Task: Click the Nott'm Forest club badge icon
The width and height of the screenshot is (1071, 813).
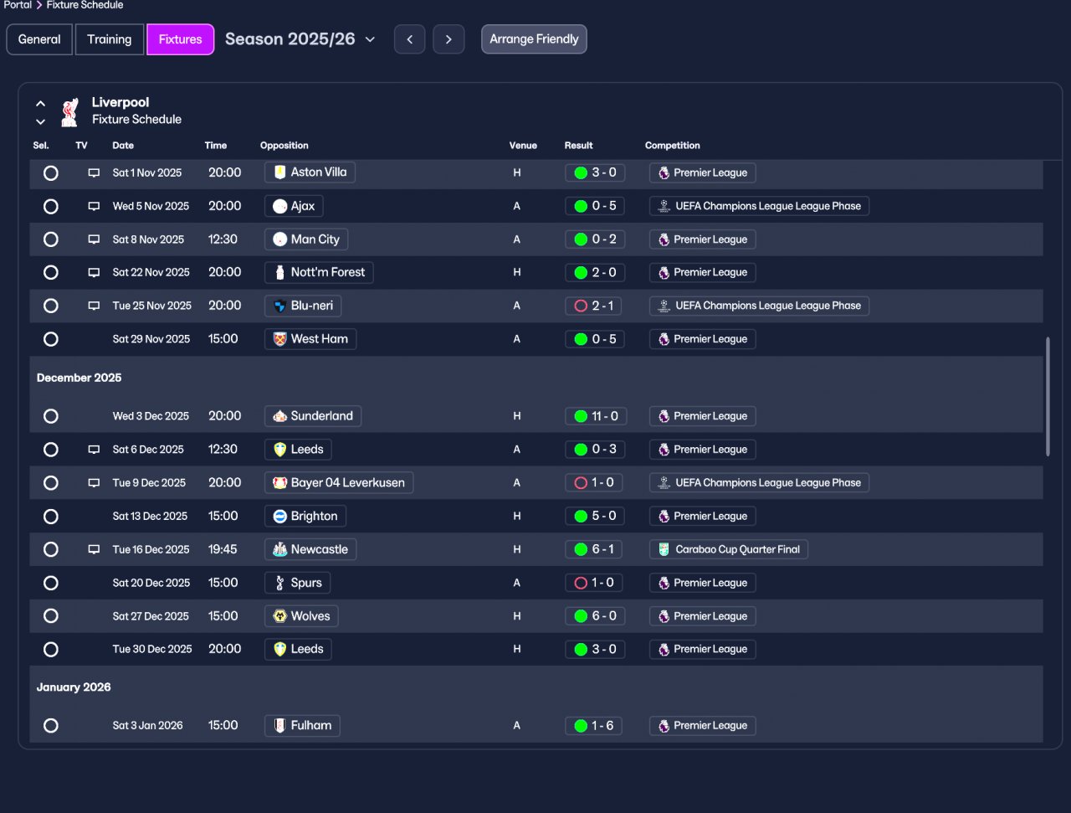Action: click(280, 273)
